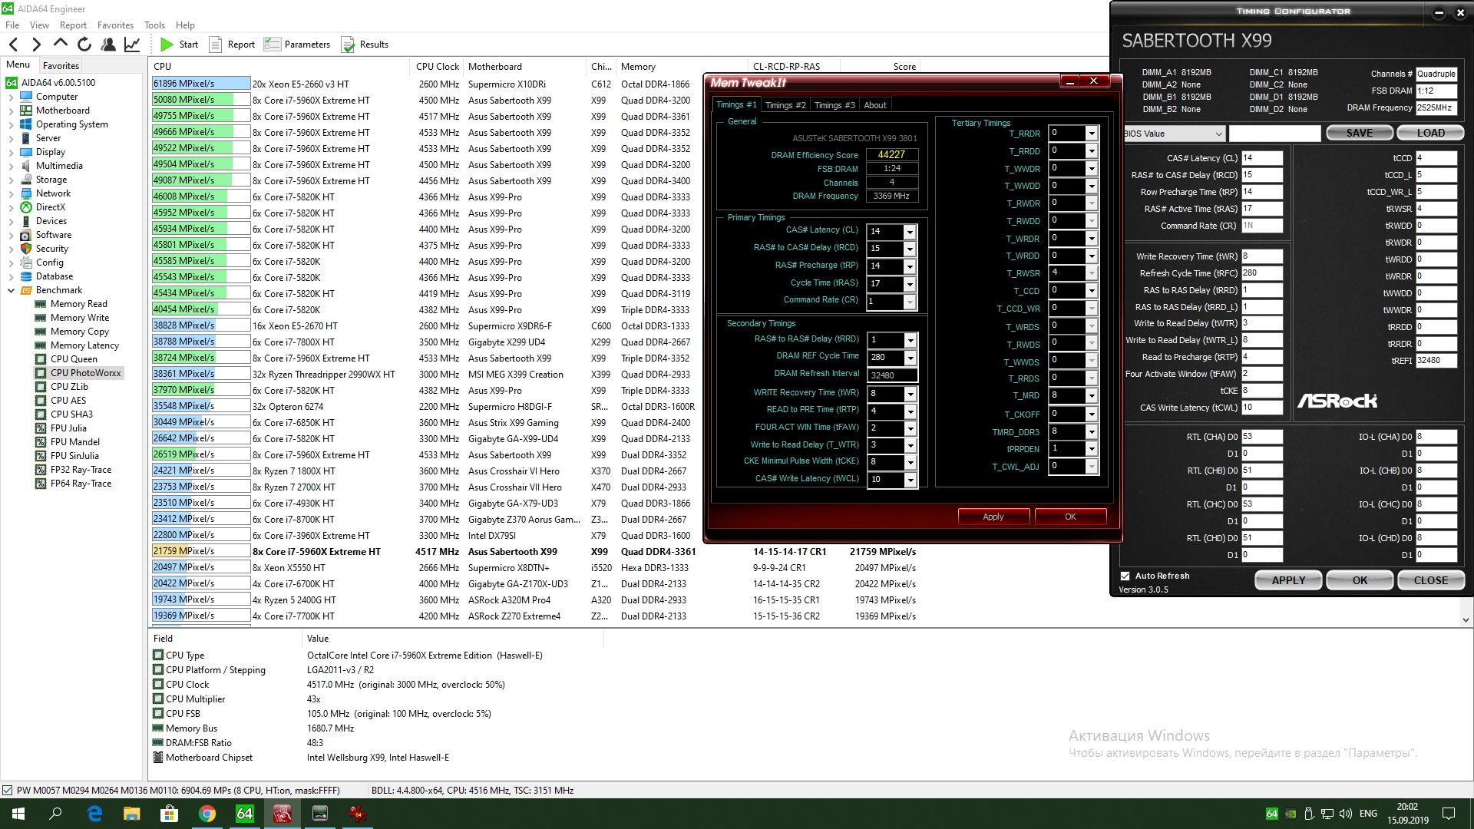The image size is (1474, 829).
Task: Click the Back navigation arrow
Action: [13, 45]
